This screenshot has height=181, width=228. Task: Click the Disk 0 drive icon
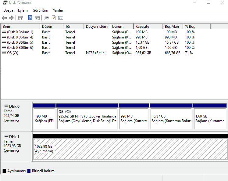tap(6, 106)
